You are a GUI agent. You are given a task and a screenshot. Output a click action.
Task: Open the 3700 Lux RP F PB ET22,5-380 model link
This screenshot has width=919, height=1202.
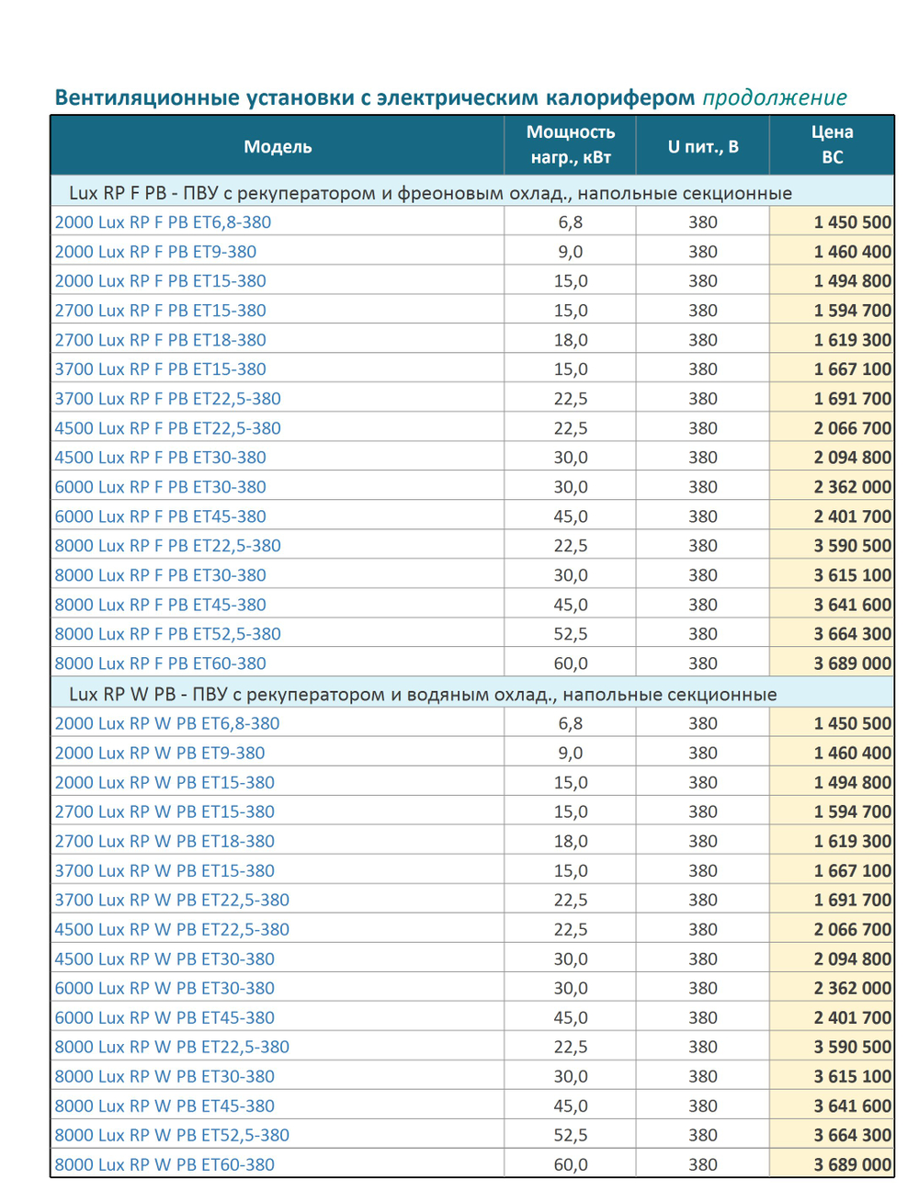(167, 399)
